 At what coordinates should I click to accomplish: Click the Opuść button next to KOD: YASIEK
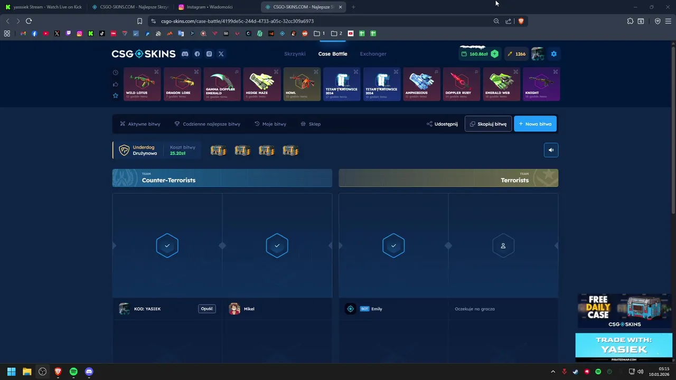(207, 309)
